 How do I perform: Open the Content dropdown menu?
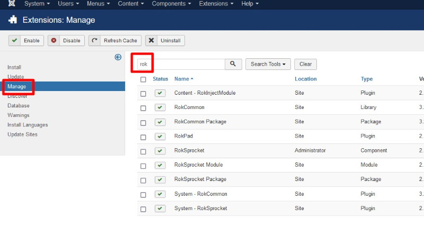tap(131, 4)
